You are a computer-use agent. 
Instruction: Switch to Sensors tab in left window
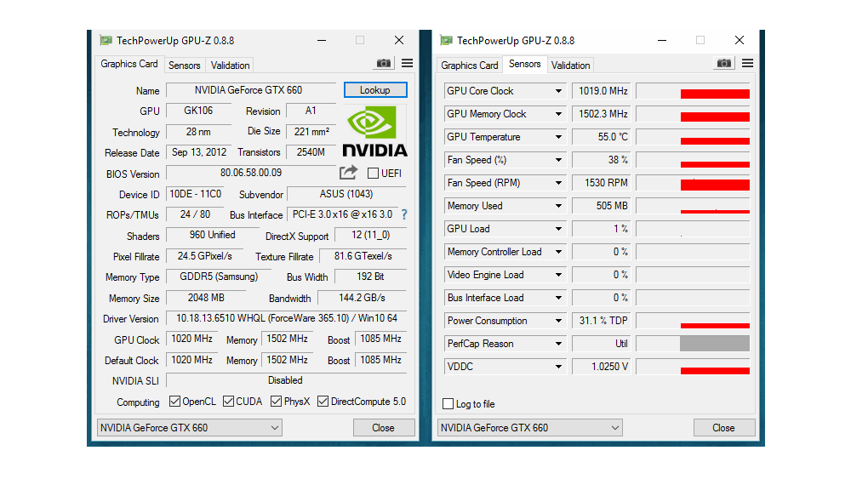tap(185, 66)
